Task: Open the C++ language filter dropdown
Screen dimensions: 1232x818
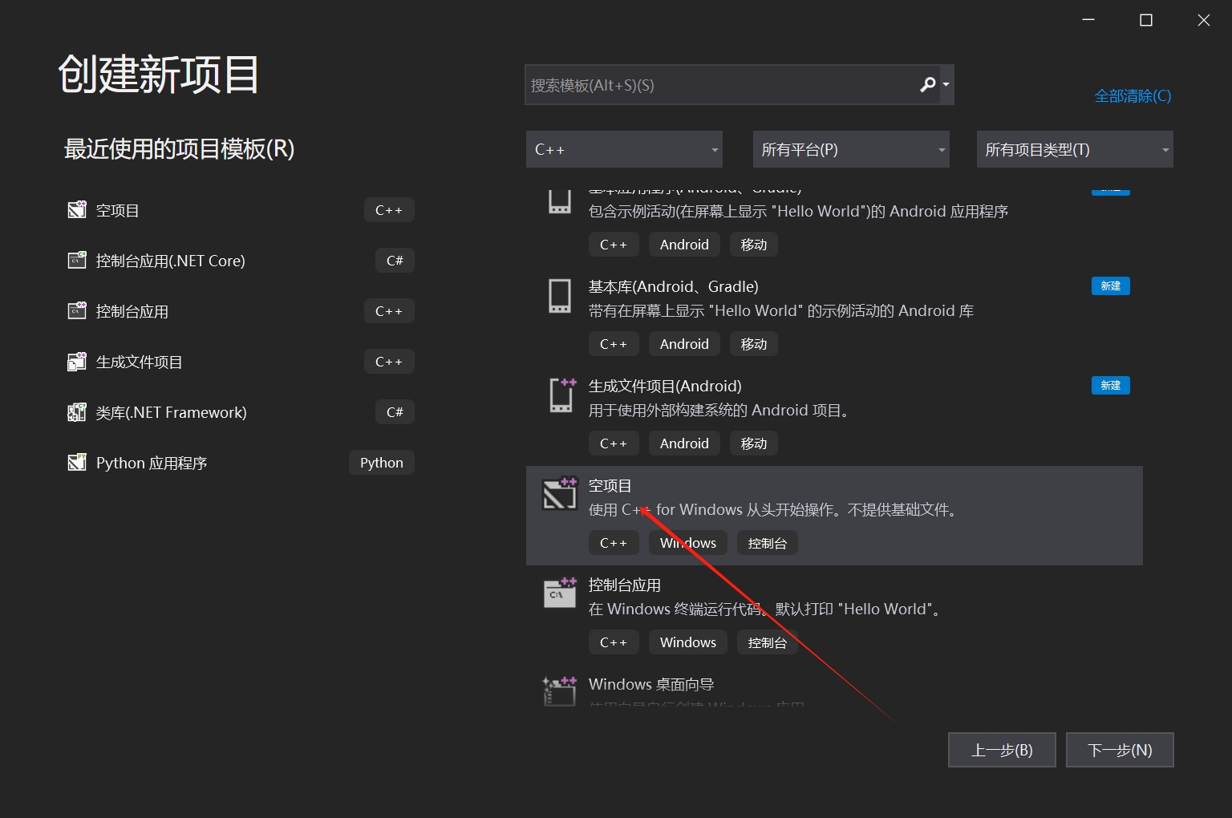Action: 624,149
